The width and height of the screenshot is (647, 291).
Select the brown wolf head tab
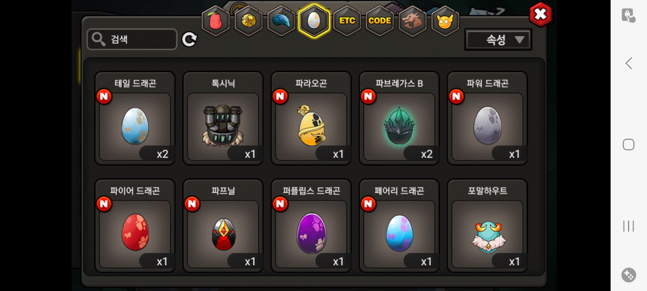coord(412,21)
